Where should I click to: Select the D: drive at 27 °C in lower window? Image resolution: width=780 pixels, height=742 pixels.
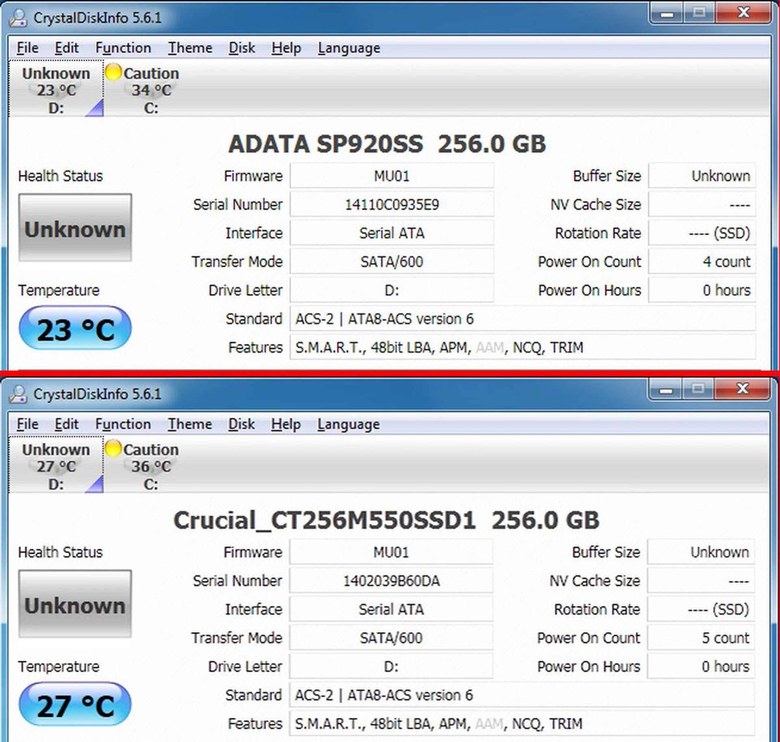[57, 465]
